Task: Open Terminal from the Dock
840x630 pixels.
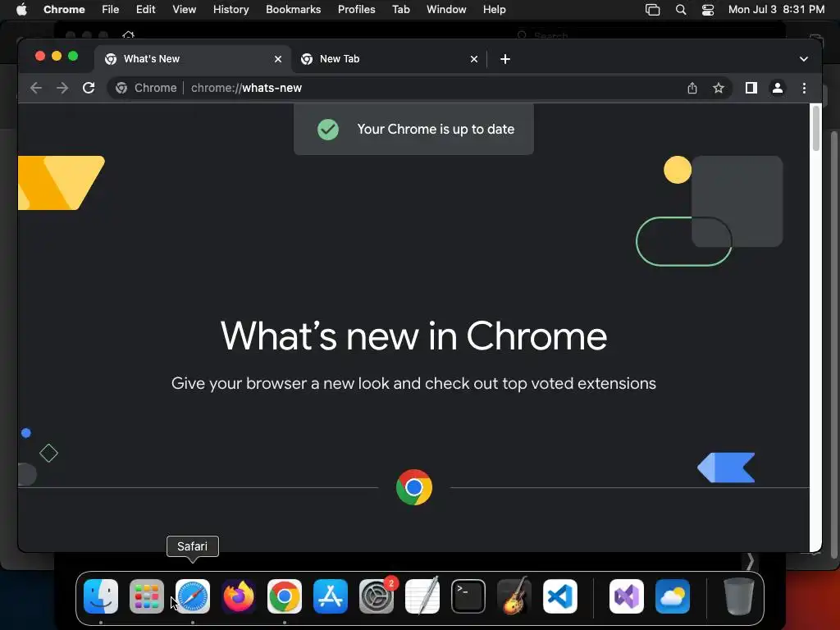Action: 468,596
